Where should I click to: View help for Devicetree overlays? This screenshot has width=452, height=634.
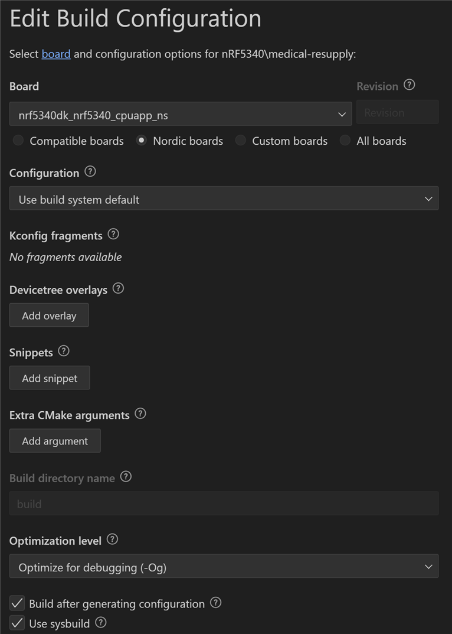(x=118, y=289)
